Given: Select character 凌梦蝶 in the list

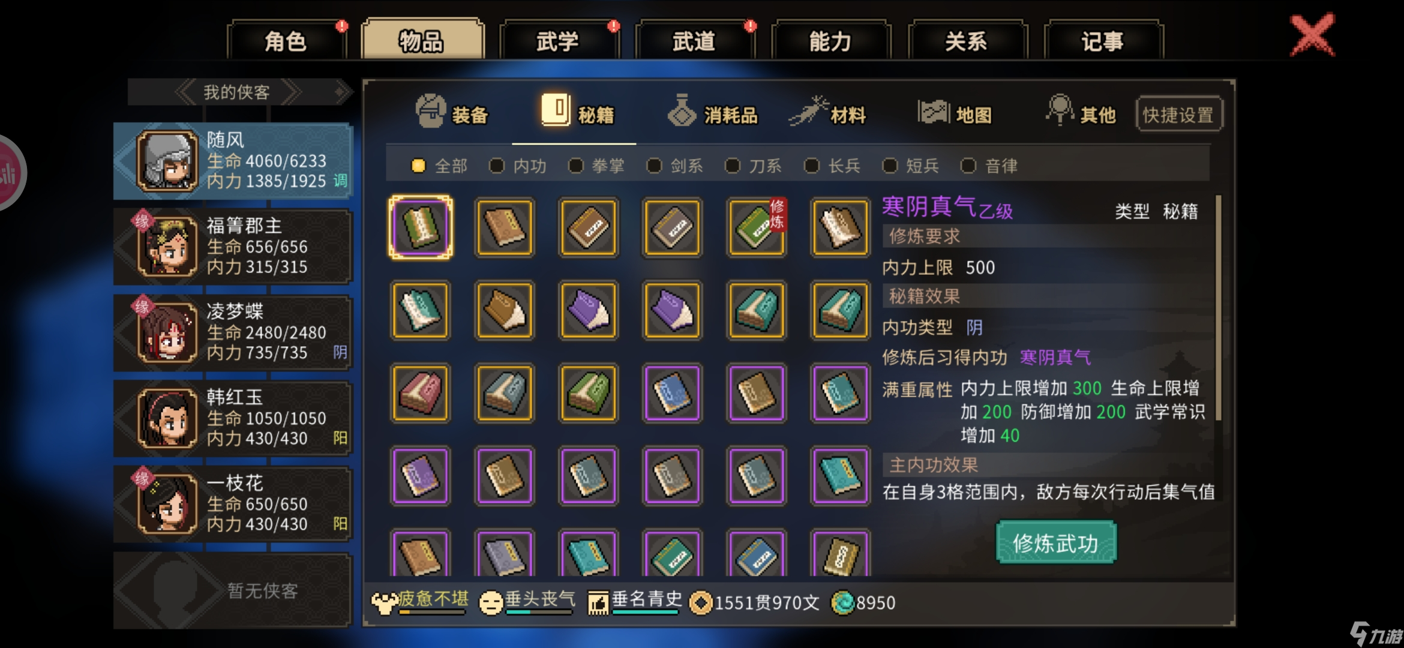Looking at the screenshot, I should click(233, 332).
